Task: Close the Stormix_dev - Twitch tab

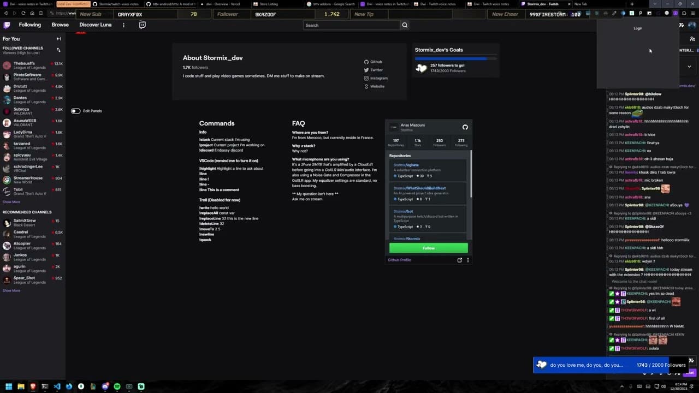Action: [x=568, y=4]
